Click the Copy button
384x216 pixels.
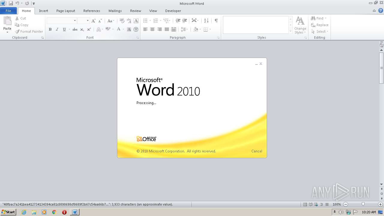coord(22,25)
